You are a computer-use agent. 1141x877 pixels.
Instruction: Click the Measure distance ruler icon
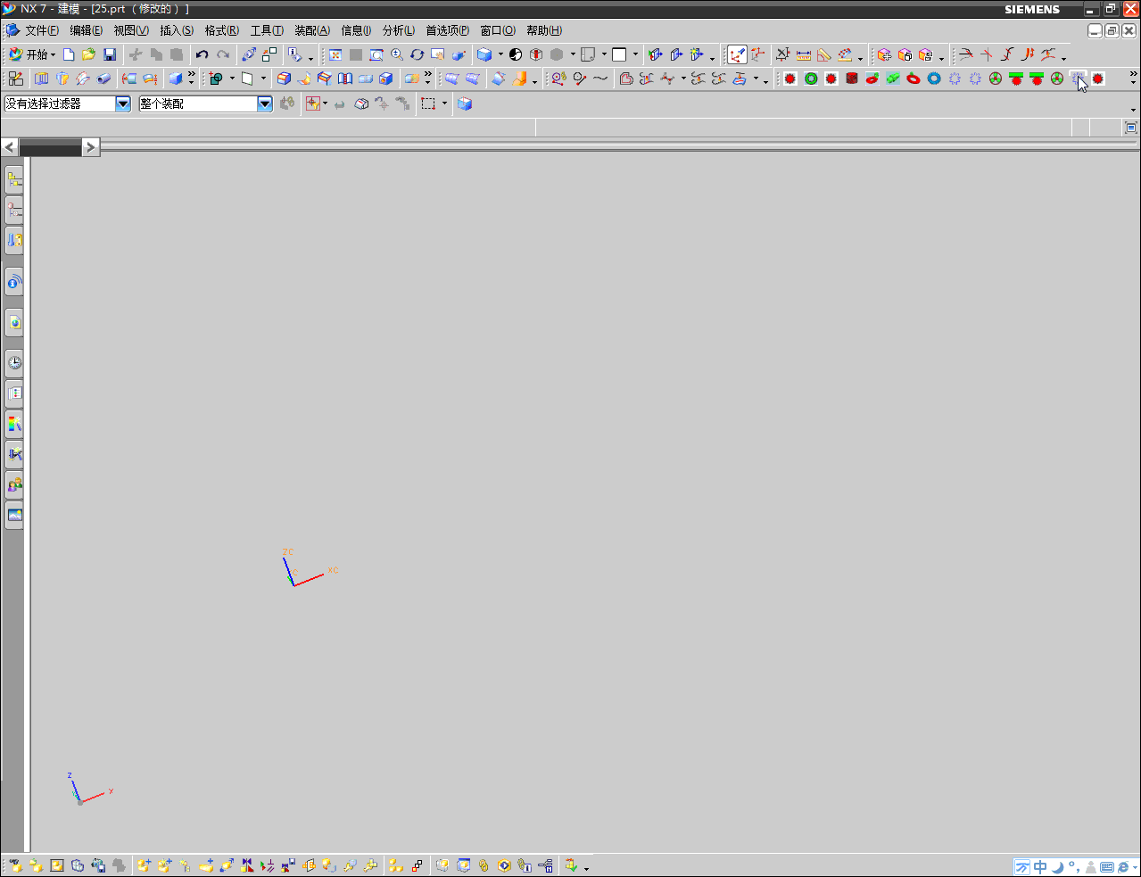click(804, 54)
